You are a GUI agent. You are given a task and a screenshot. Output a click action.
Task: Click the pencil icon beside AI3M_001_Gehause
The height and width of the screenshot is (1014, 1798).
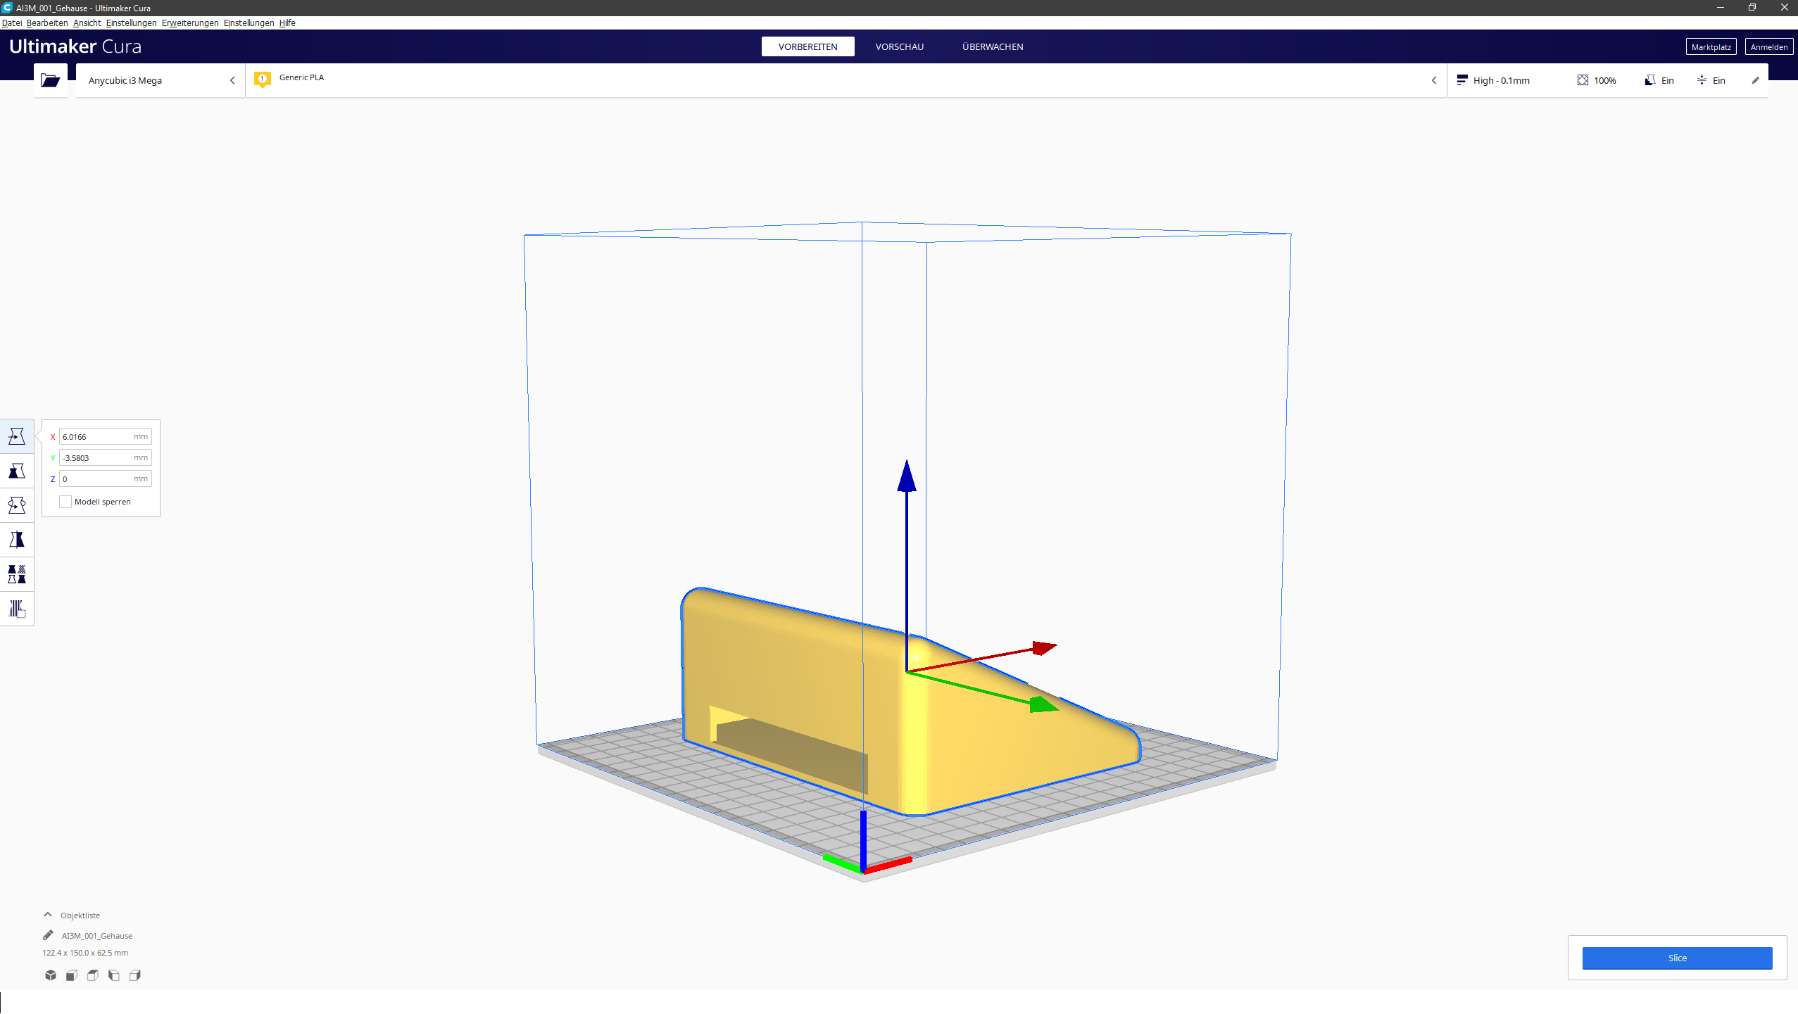[48, 935]
